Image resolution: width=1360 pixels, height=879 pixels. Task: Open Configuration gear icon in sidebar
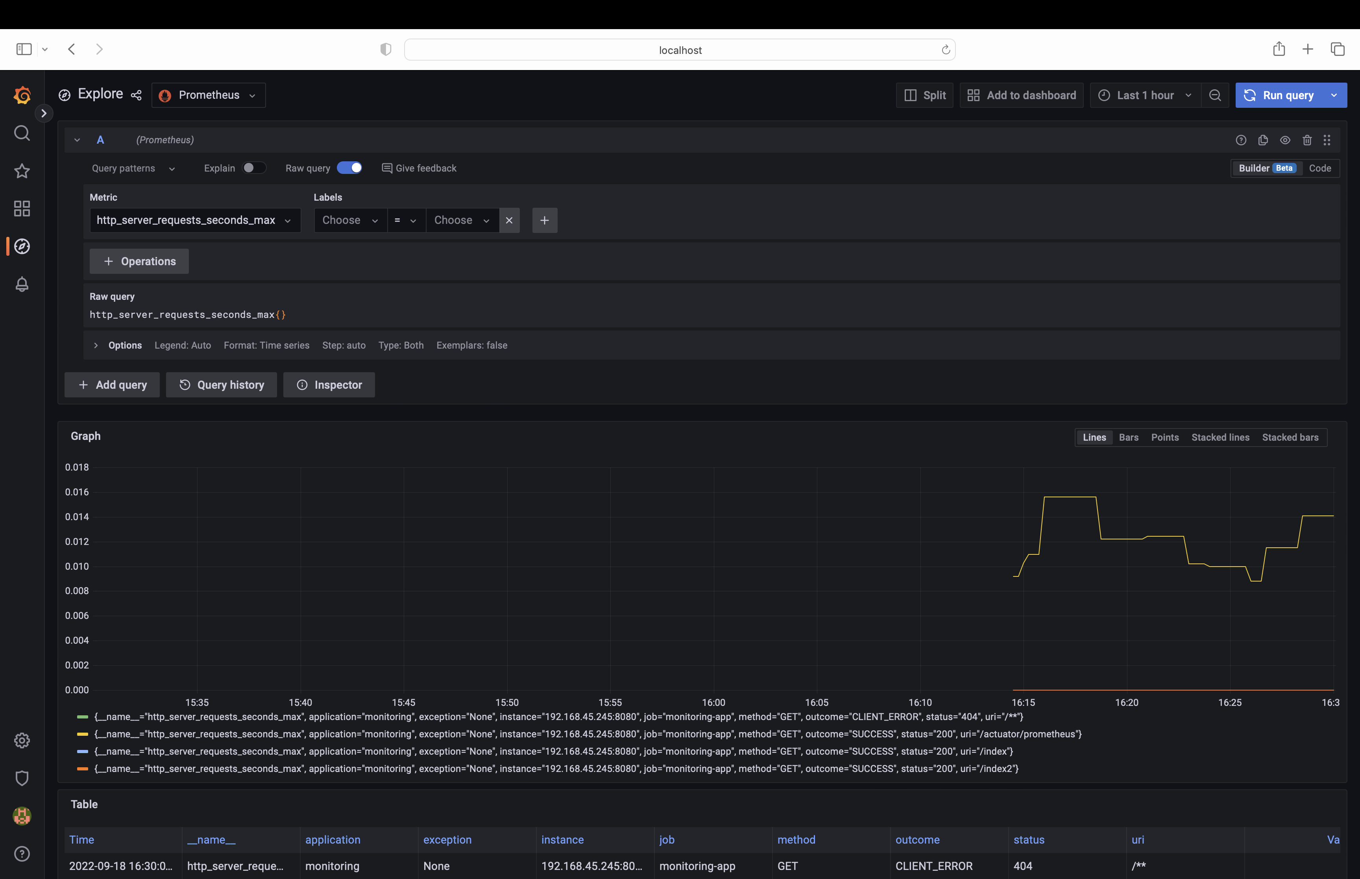(x=22, y=740)
